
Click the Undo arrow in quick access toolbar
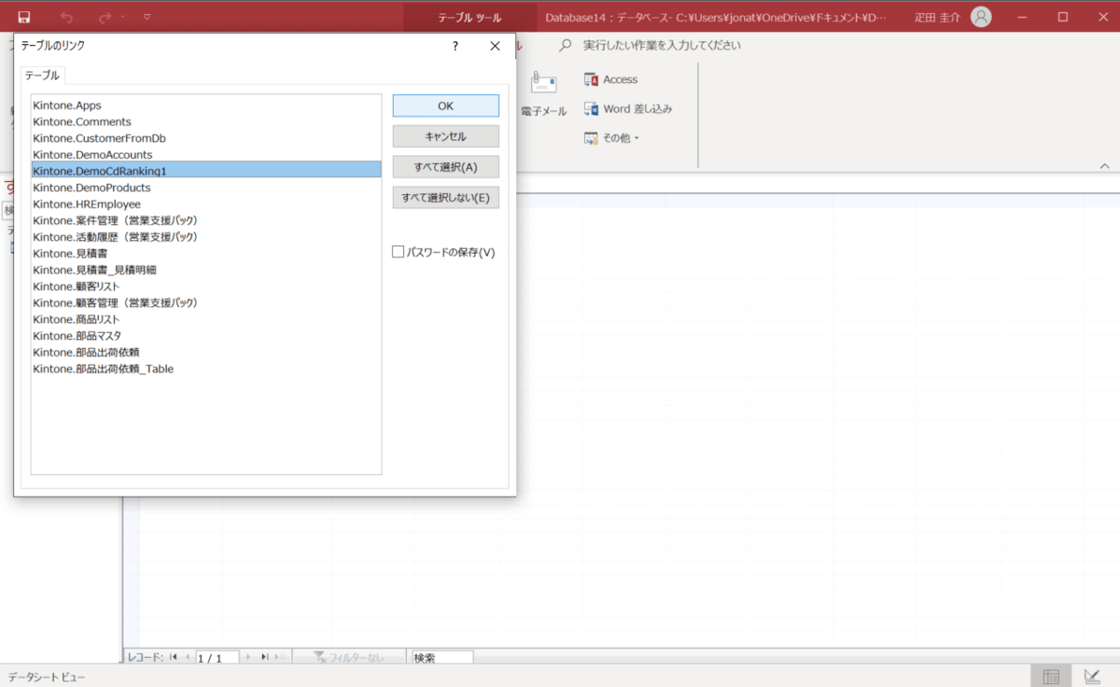tap(66, 17)
